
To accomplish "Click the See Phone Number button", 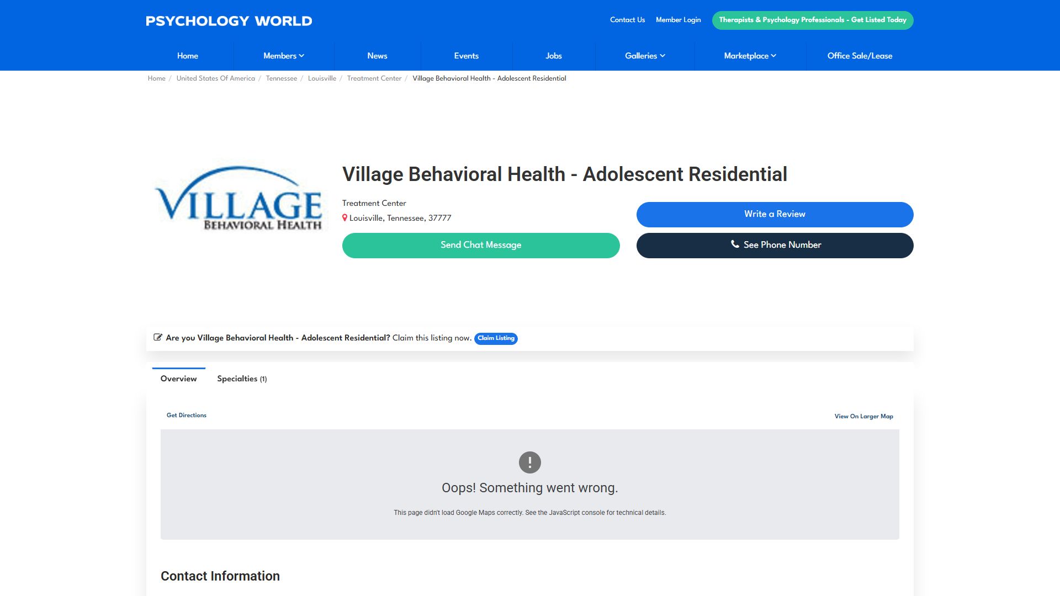I will (x=775, y=245).
